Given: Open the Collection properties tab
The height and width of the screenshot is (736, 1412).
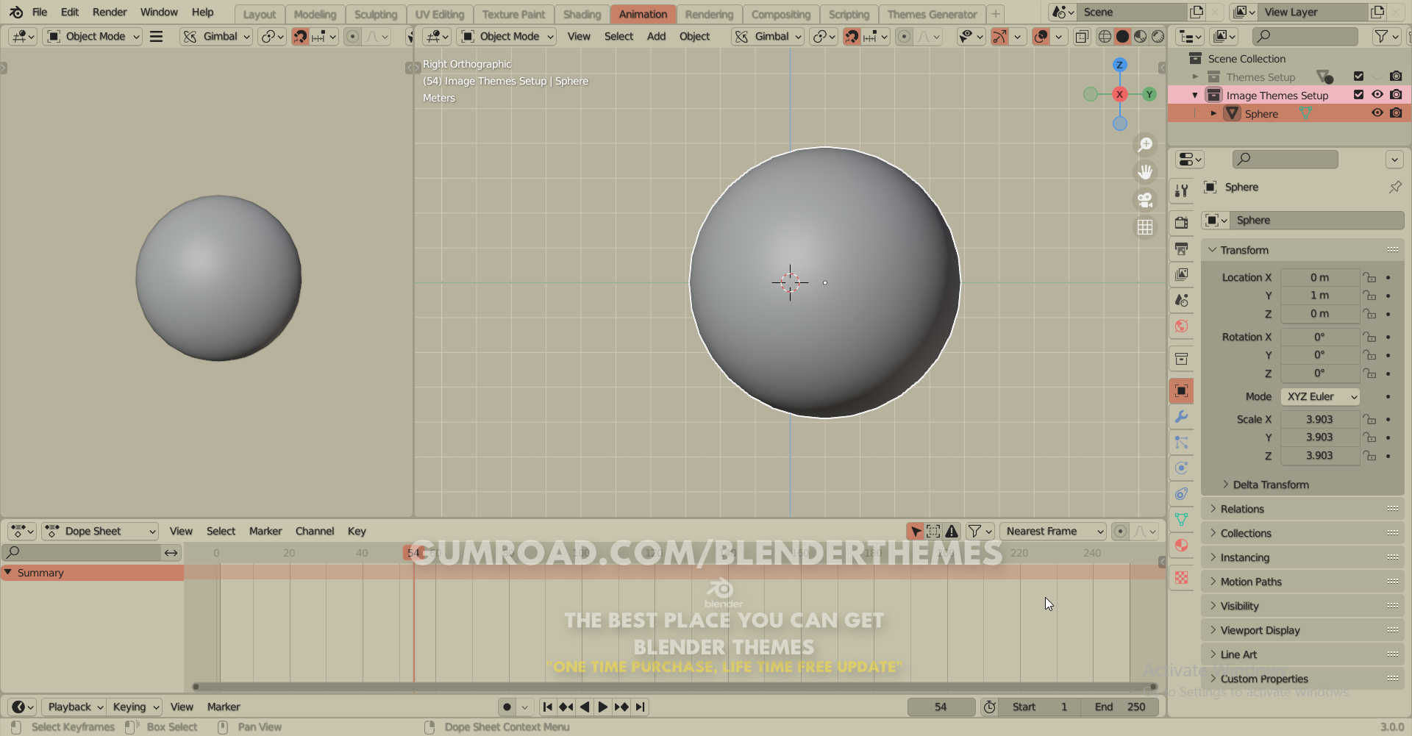Looking at the screenshot, I should [x=1181, y=359].
